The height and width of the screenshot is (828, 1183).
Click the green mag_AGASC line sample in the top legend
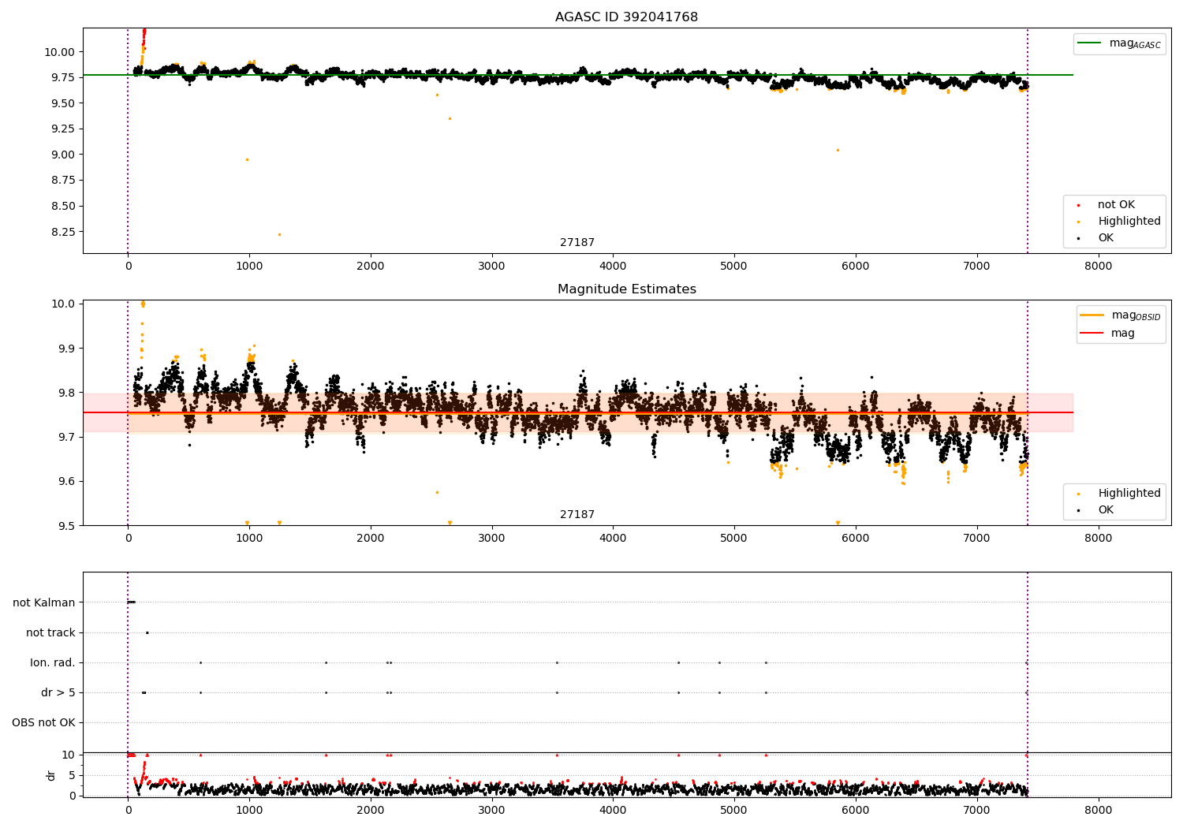1090,43
